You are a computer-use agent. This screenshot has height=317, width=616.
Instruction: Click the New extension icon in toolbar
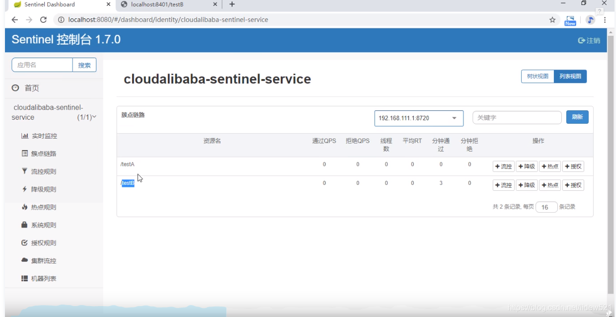[570, 20]
